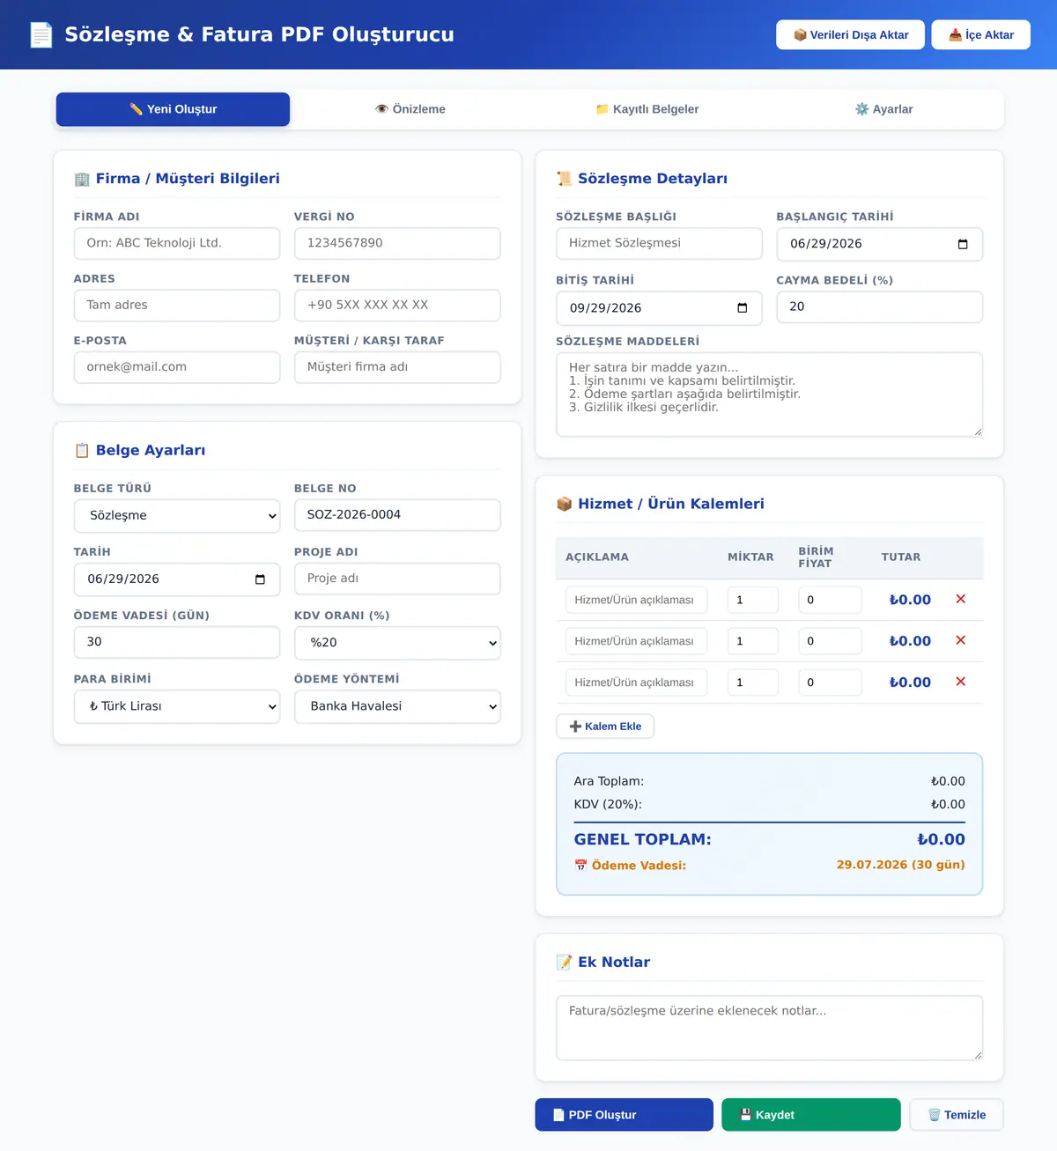Switch to the Yeni Oluştur tab
The height and width of the screenshot is (1151, 1057).
pos(173,109)
